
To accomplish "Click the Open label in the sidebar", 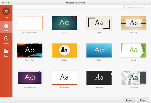I will click(x=6, y=56).
